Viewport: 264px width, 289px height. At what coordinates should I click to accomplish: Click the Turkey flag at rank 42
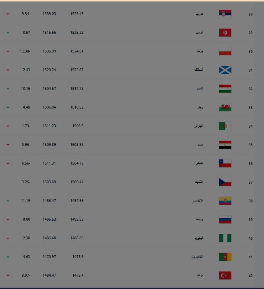click(225, 275)
